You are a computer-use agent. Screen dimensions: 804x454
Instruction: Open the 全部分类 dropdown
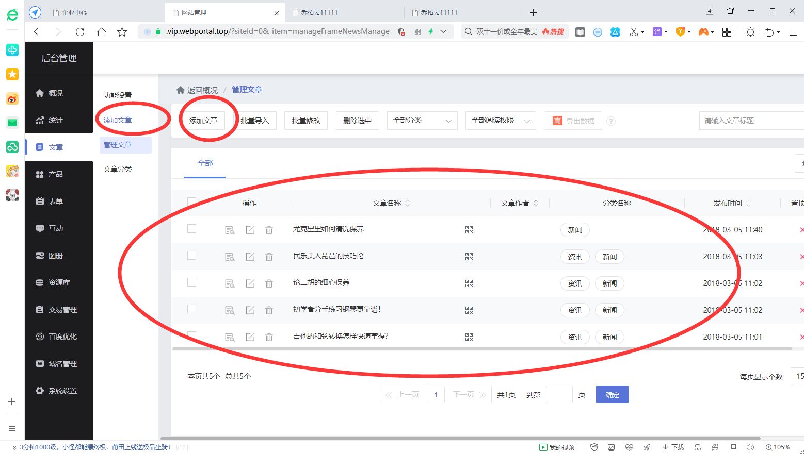pos(422,120)
